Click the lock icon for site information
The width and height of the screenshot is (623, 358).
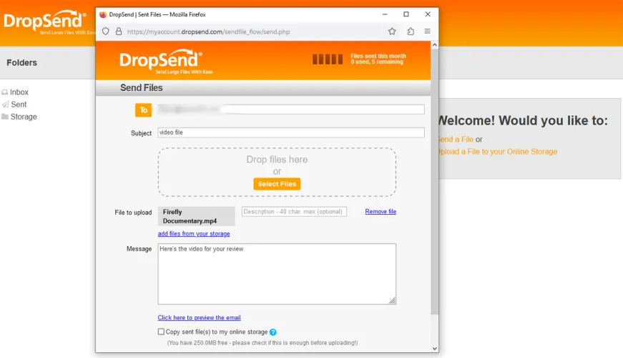click(x=118, y=32)
